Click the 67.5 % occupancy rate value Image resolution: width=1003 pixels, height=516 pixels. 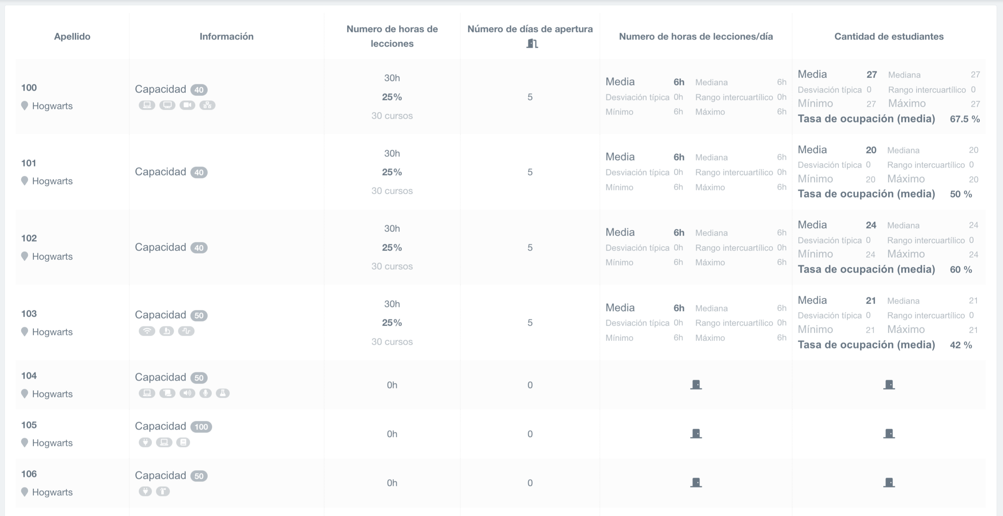[x=964, y=119]
